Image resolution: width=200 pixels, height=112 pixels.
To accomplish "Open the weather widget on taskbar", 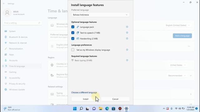I will (x=12, y=109).
